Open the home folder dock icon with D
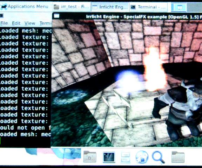This screenshot has height=168, width=202. (x=90, y=156)
